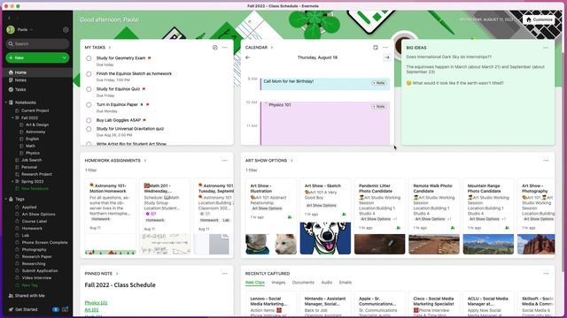Open Pinned Note widget options

tap(224, 274)
